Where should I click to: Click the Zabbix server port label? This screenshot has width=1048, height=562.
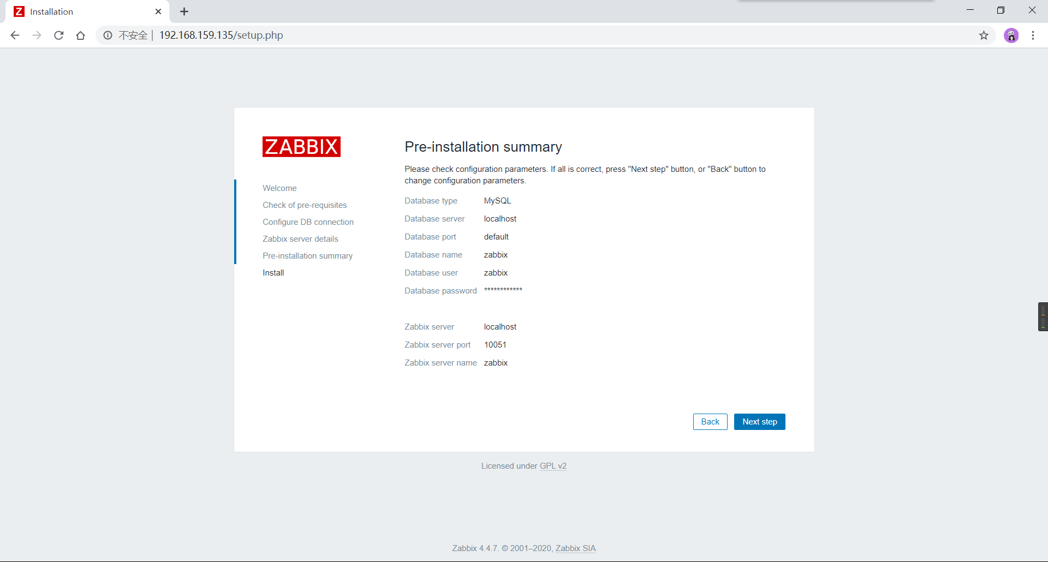coord(437,345)
